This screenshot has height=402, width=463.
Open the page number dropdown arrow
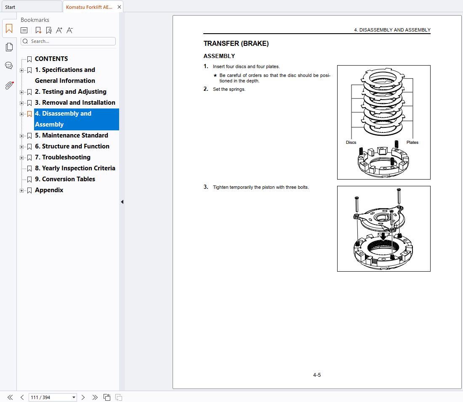click(x=74, y=397)
